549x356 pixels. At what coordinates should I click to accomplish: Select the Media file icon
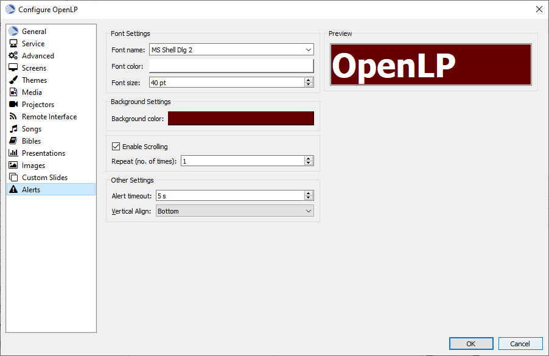13,92
